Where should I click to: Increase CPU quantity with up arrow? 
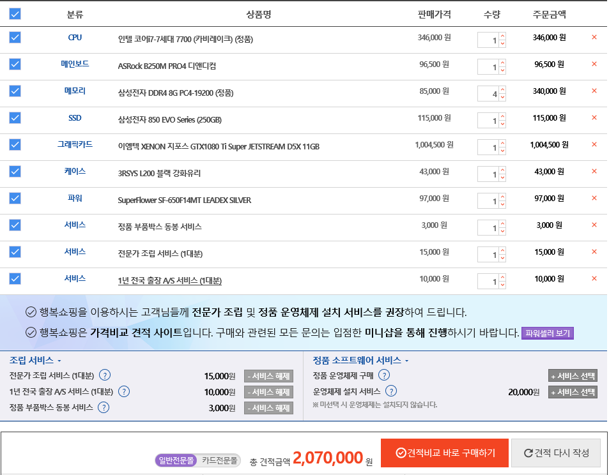(502, 36)
